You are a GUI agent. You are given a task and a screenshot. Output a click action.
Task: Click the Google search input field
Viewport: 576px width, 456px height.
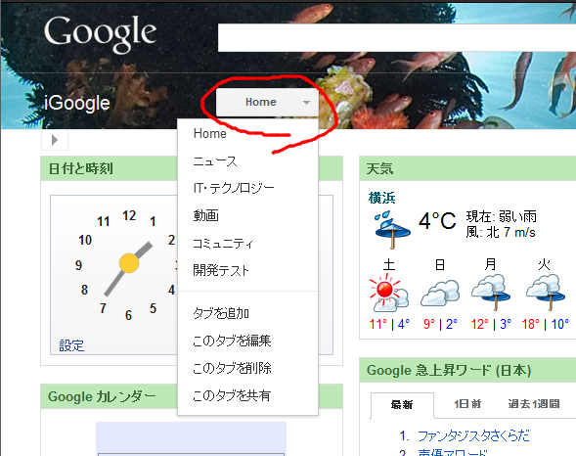tap(397, 38)
